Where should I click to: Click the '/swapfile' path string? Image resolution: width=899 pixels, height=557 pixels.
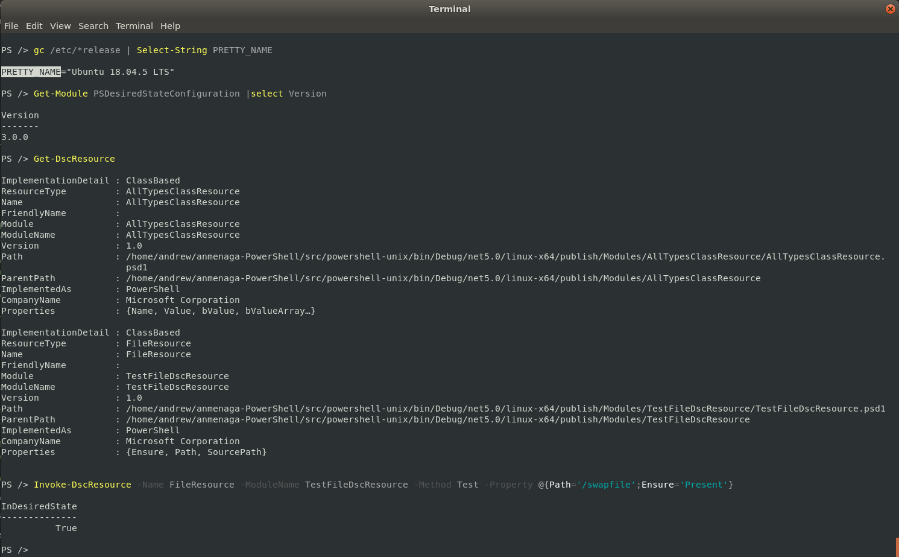point(606,485)
